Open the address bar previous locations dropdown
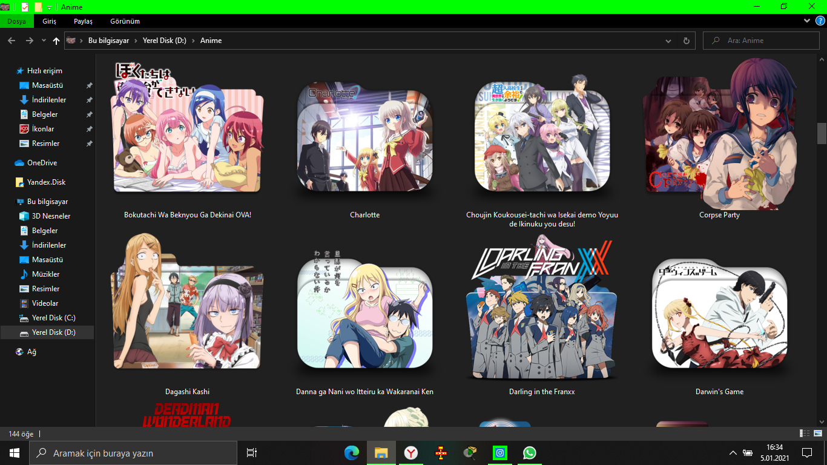The width and height of the screenshot is (827, 465). tap(668, 41)
